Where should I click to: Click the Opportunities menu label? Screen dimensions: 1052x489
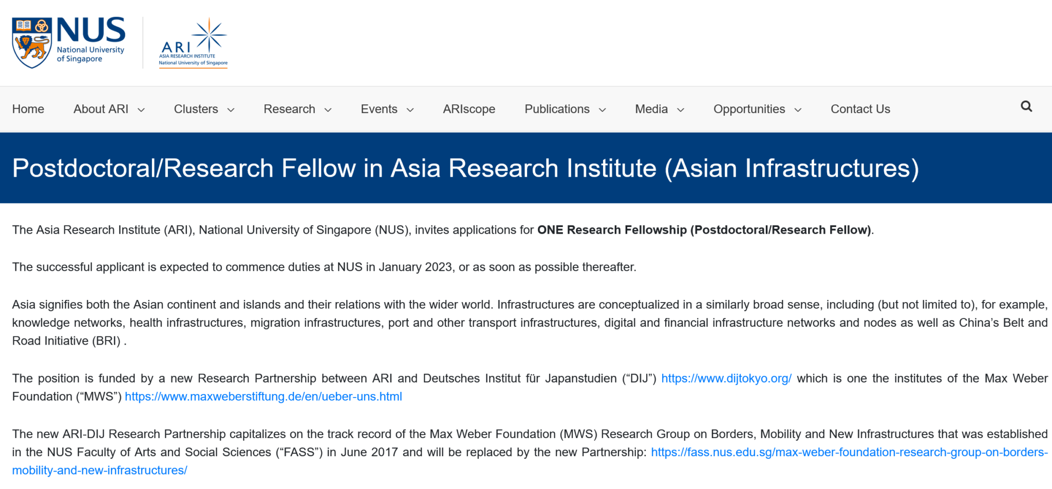click(749, 109)
